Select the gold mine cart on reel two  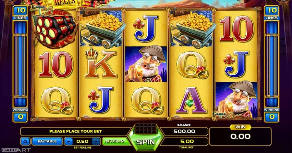tap(102, 29)
